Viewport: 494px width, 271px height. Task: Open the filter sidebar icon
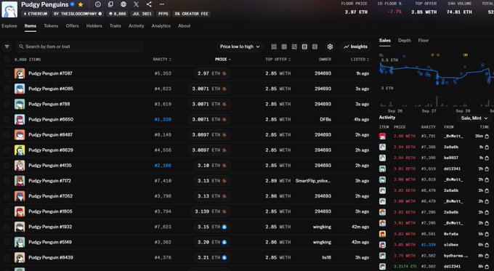tap(7, 46)
